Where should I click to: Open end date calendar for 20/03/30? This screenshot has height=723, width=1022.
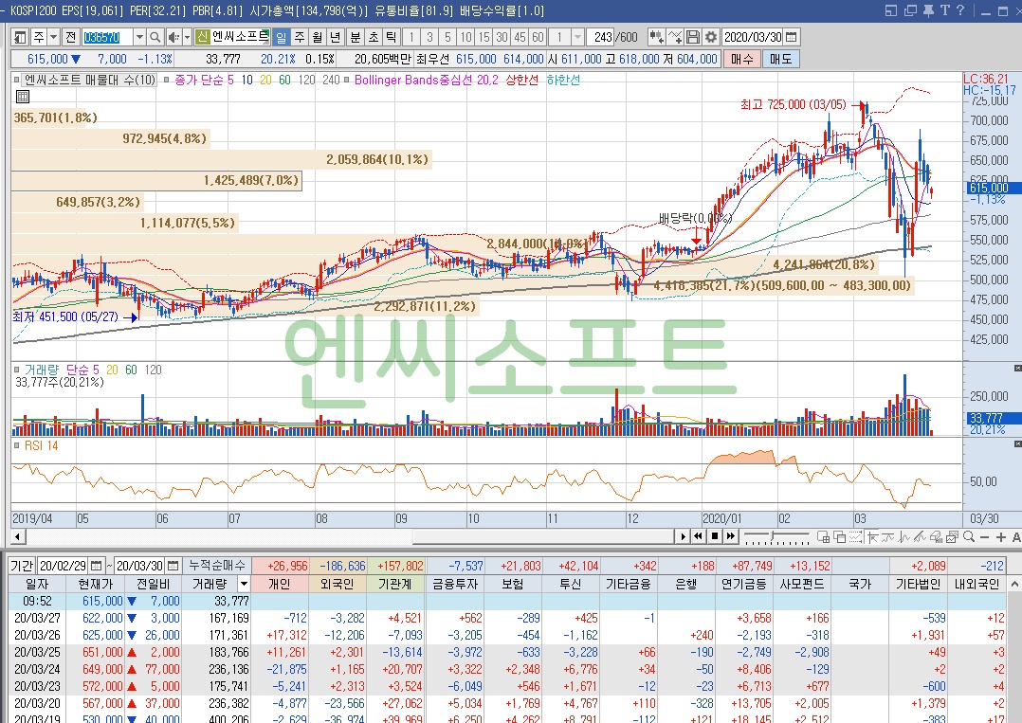pos(173,566)
